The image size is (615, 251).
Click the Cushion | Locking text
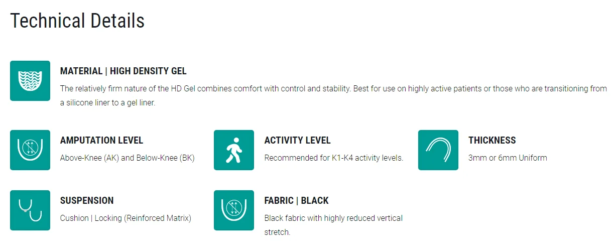coord(126,218)
